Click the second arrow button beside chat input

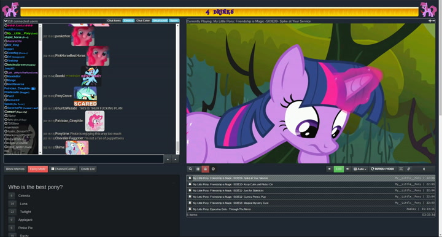click(x=176, y=159)
